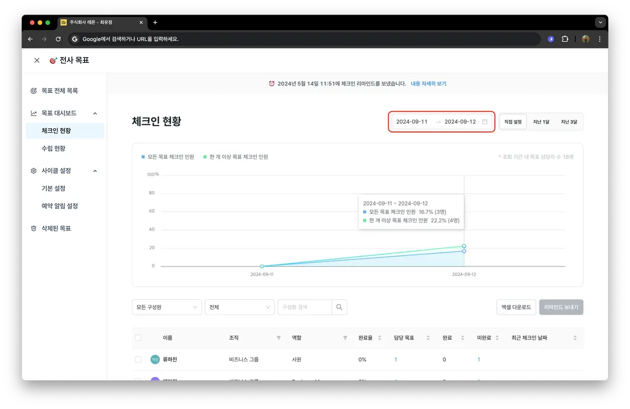Image resolution: width=630 pixels, height=409 pixels.
Task: Tick the checkbox for 류하진's row
Action: click(x=138, y=360)
